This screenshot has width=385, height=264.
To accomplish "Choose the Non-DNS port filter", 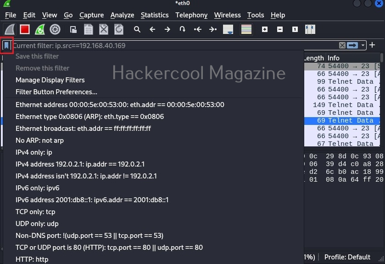I will 154,236.
